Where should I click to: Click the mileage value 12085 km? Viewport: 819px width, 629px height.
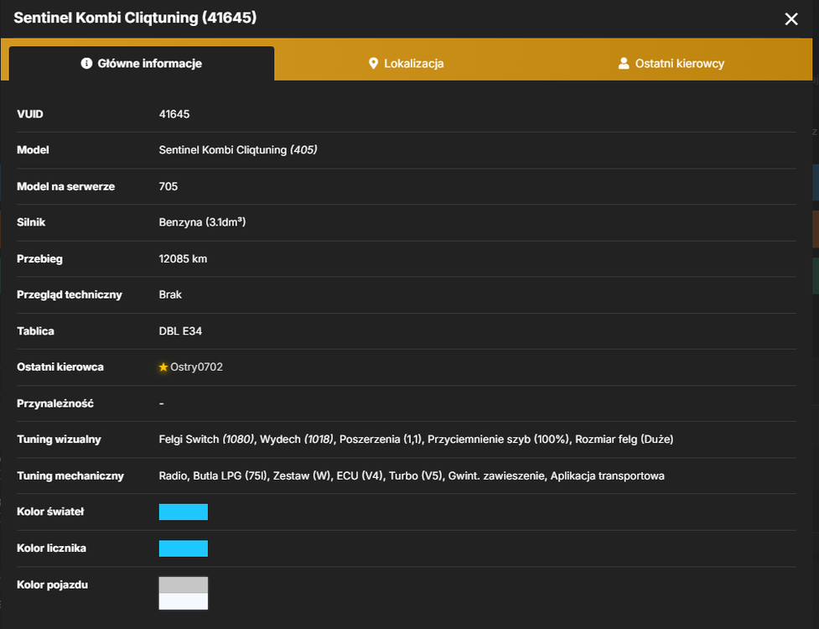click(183, 258)
